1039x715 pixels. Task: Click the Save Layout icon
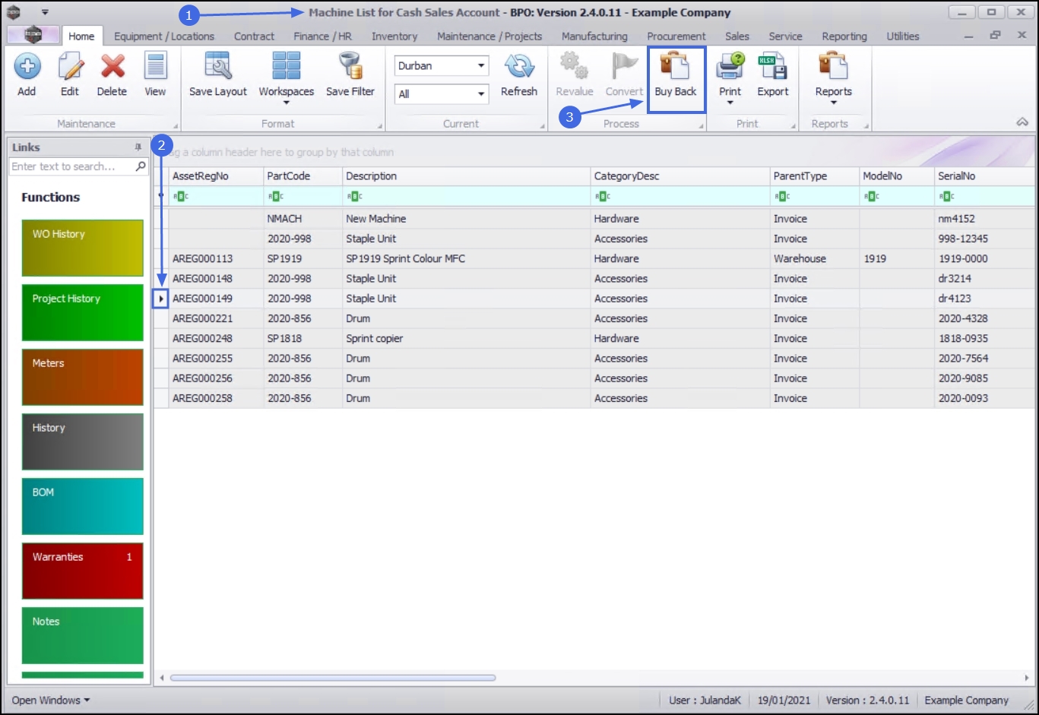click(x=218, y=67)
